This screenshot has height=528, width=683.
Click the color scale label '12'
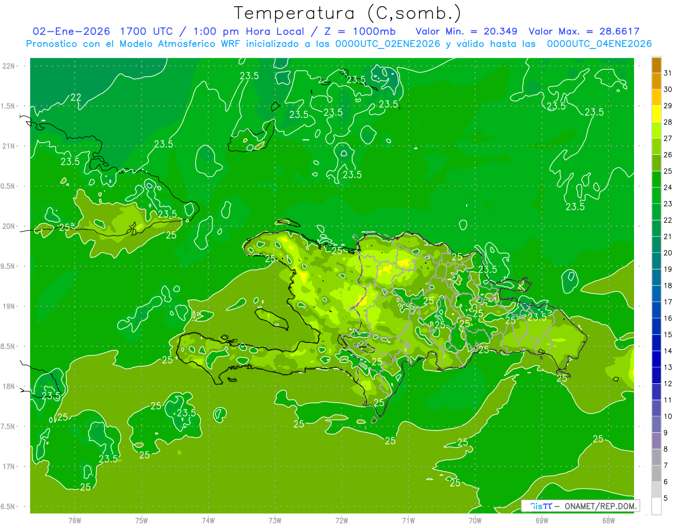point(668,383)
